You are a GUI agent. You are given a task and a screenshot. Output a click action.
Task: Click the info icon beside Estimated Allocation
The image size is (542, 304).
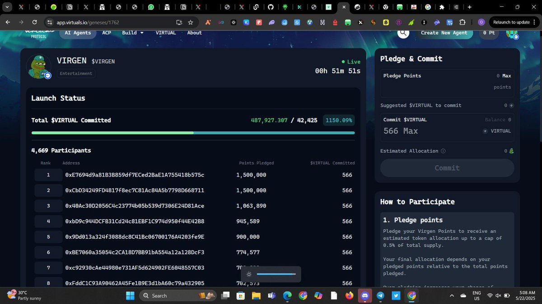(x=443, y=151)
